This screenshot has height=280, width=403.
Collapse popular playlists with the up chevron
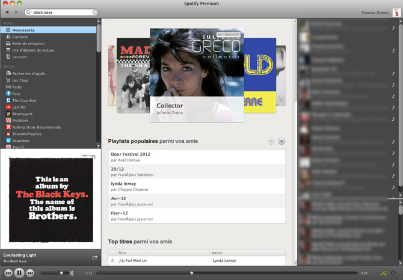point(271,141)
